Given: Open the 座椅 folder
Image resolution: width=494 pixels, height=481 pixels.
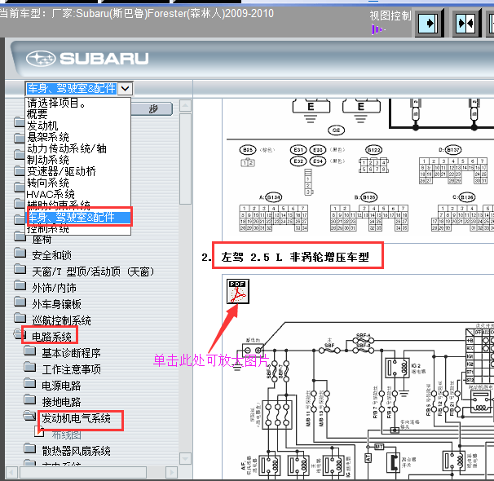Looking at the screenshot, I should click(x=42, y=240).
